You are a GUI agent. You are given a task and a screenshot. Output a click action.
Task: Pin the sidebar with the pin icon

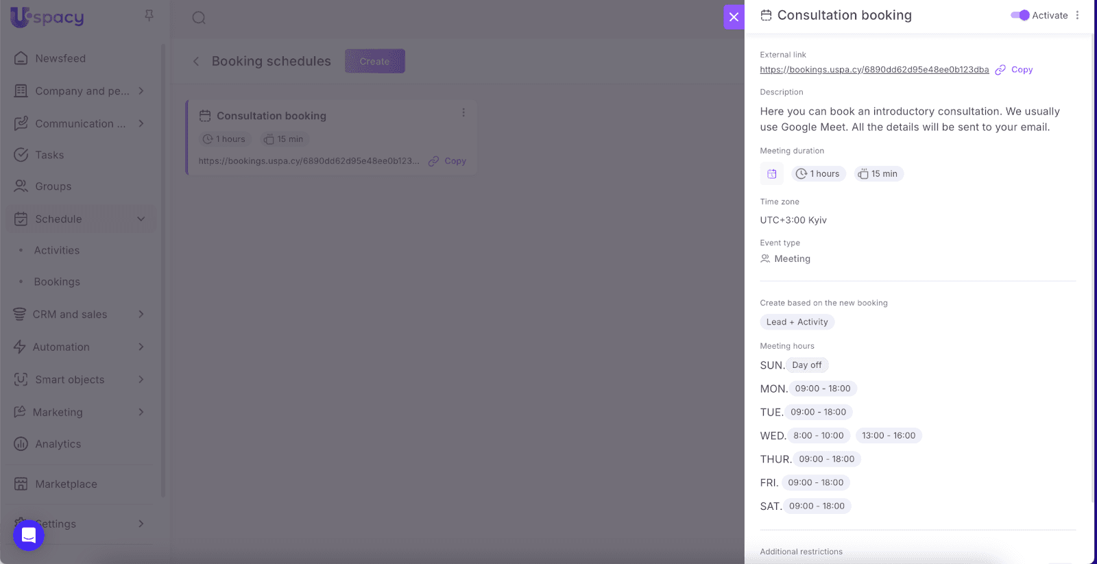149,16
